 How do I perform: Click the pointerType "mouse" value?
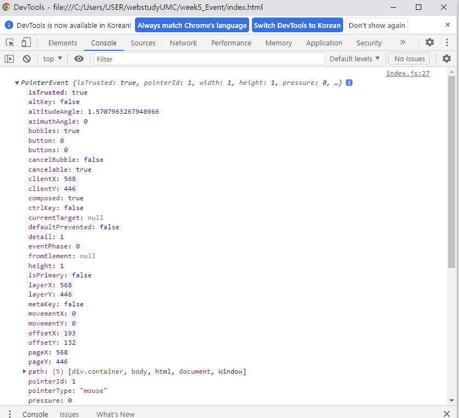(x=93, y=391)
